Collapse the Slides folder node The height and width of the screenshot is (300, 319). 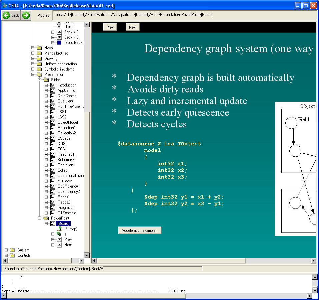point(39,80)
